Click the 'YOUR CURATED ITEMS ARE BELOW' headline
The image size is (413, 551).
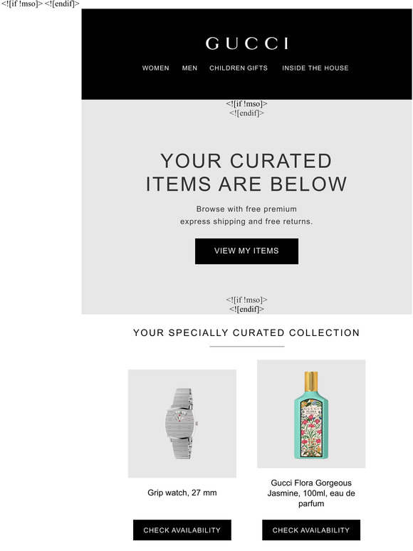(x=246, y=172)
